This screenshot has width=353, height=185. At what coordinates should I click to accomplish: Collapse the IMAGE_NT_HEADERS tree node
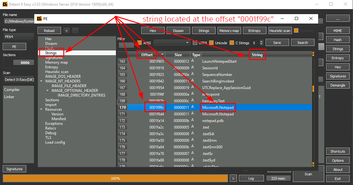(x=41, y=81)
